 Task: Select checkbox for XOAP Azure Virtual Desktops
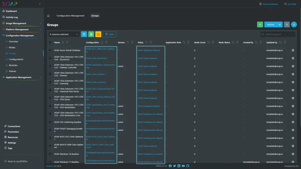(50, 50)
